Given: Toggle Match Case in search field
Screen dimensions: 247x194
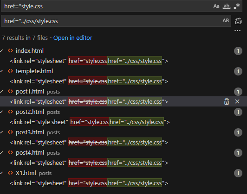Looking at the screenshot, I should pyautogui.click(x=216, y=6).
